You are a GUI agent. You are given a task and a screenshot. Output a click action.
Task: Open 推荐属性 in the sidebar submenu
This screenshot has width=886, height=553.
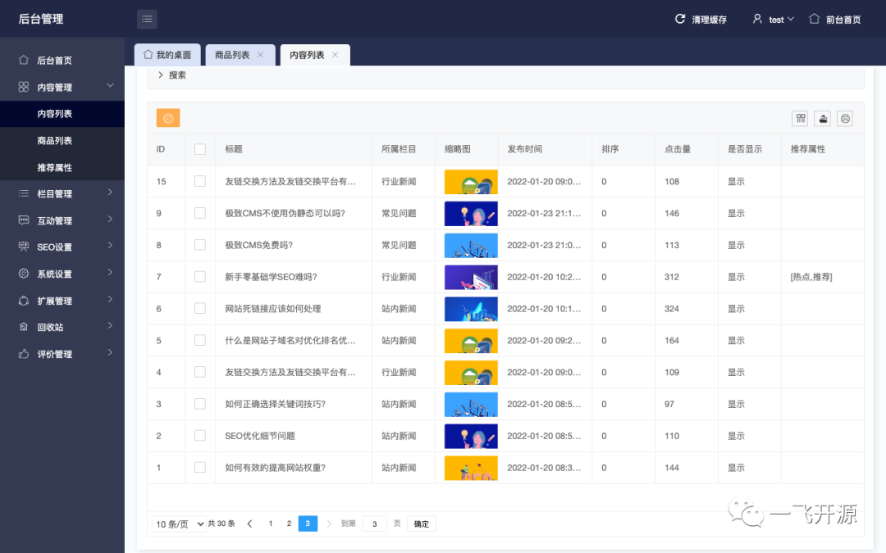(x=62, y=168)
